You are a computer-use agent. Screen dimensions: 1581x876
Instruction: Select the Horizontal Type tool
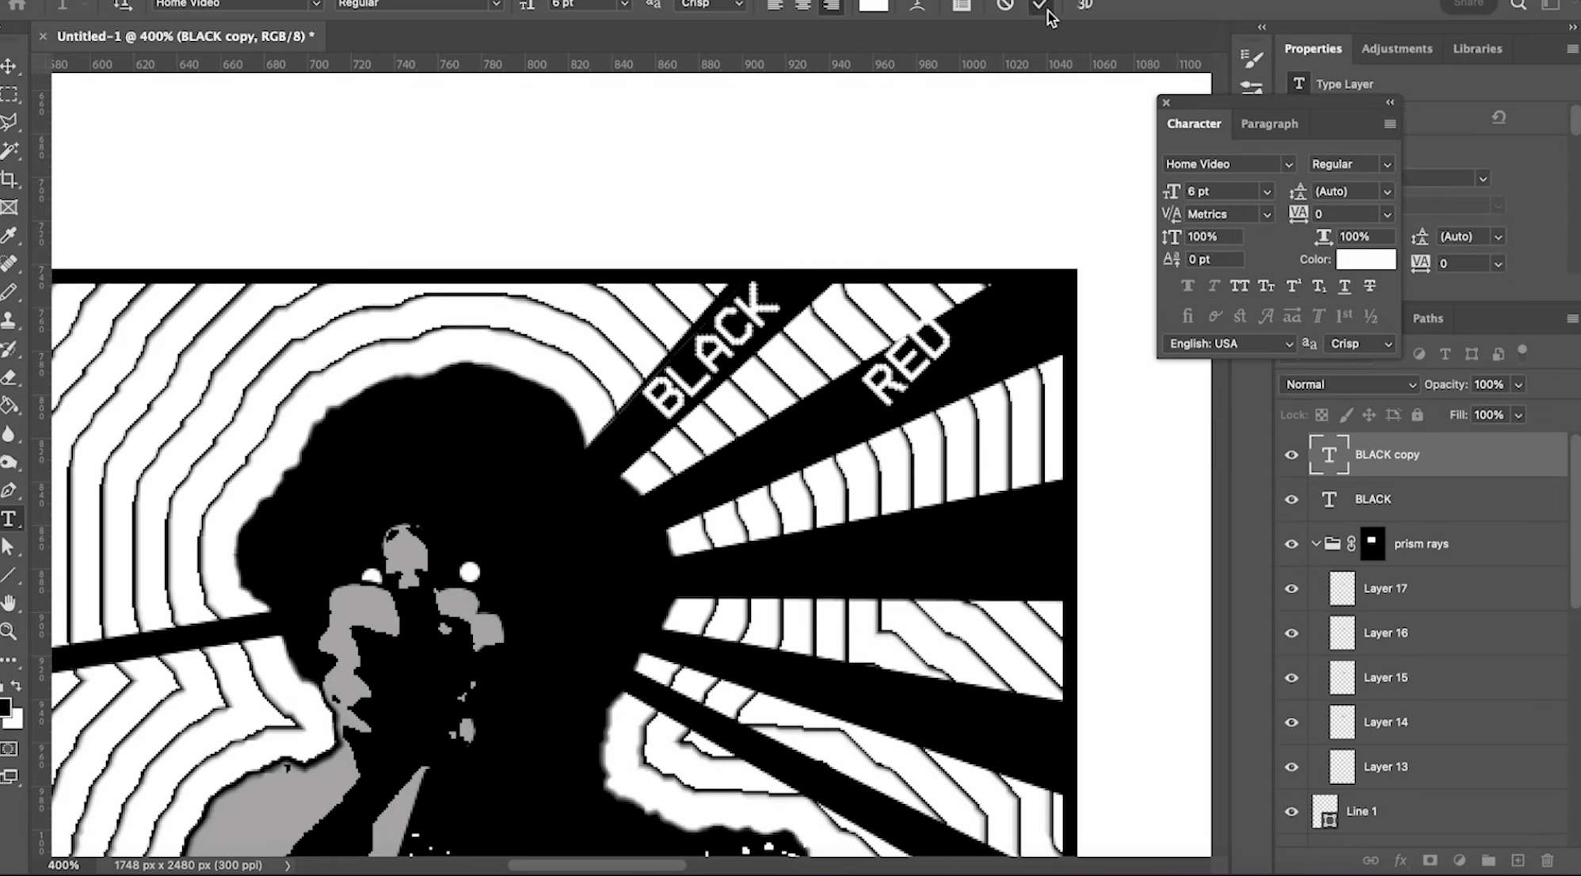click(x=10, y=519)
